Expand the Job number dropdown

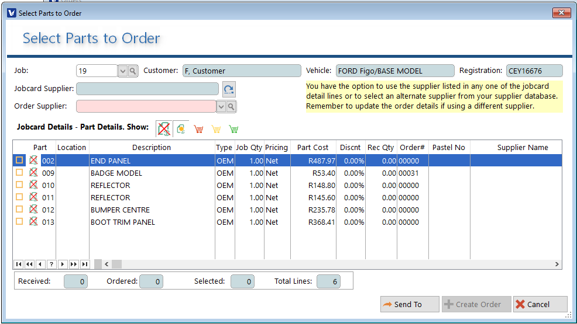(x=123, y=71)
